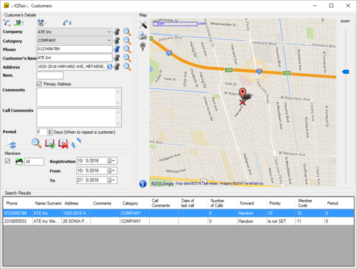Viewport: 357px width, 269px height.
Task: Click the 'Is not SET' priority cell
Action: tap(281, 221)
